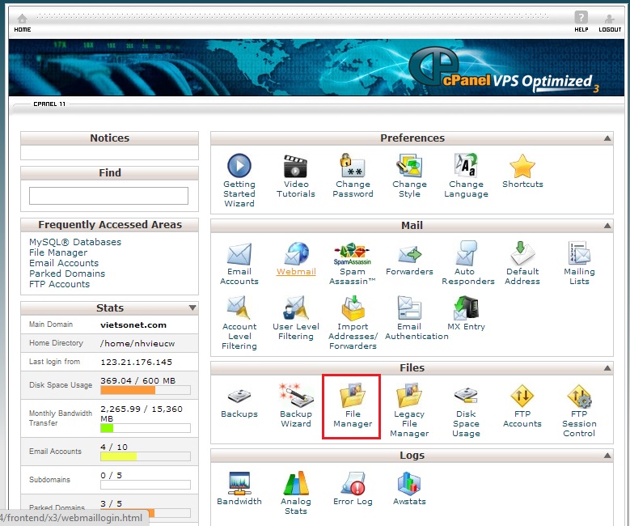Open Parked Domains frequent link
The image size is (630, 526).
tap(67, 274)
